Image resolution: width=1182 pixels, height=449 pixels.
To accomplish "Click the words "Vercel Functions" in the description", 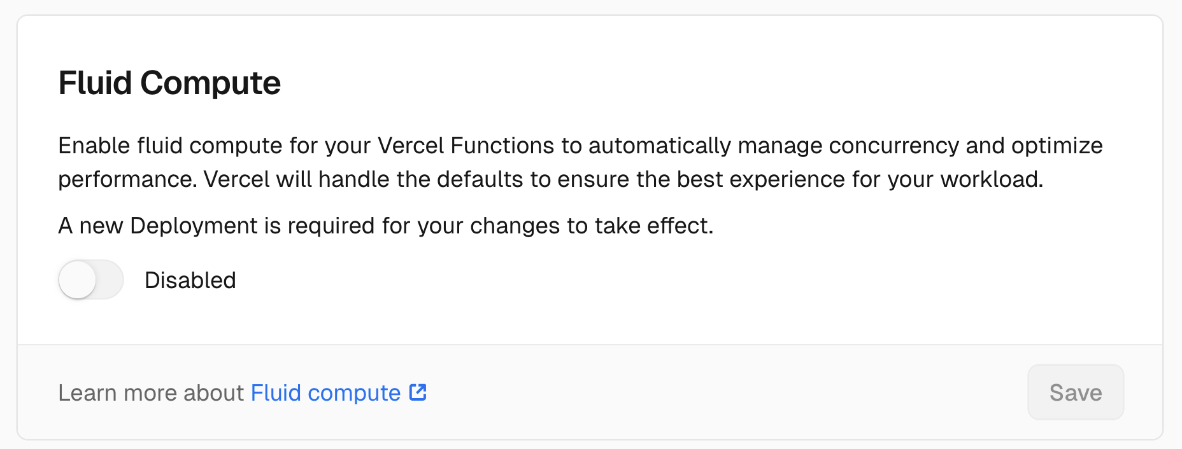I will (x=466, y=146).
